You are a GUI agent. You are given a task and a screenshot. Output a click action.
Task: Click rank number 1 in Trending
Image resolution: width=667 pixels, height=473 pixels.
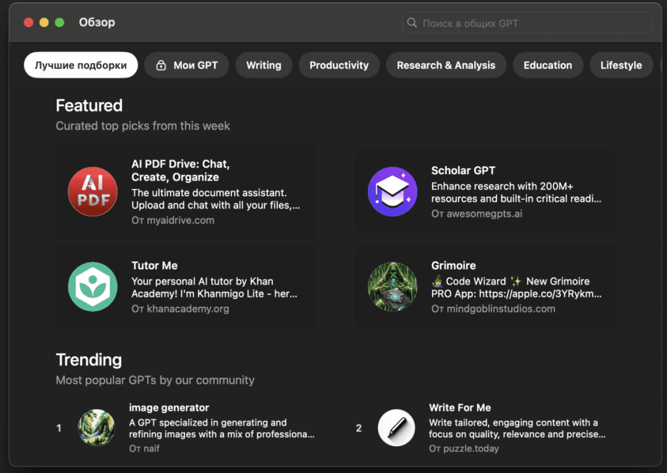click(59, 428)
